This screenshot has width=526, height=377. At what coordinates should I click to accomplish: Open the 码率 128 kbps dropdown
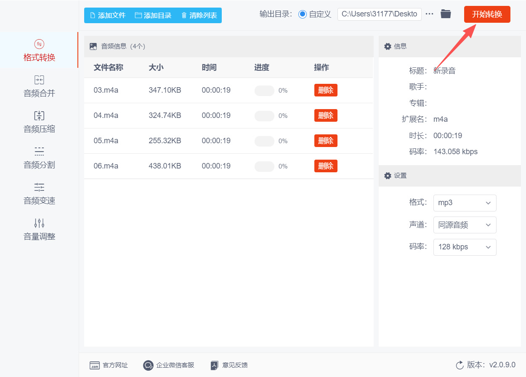[465, 247]
